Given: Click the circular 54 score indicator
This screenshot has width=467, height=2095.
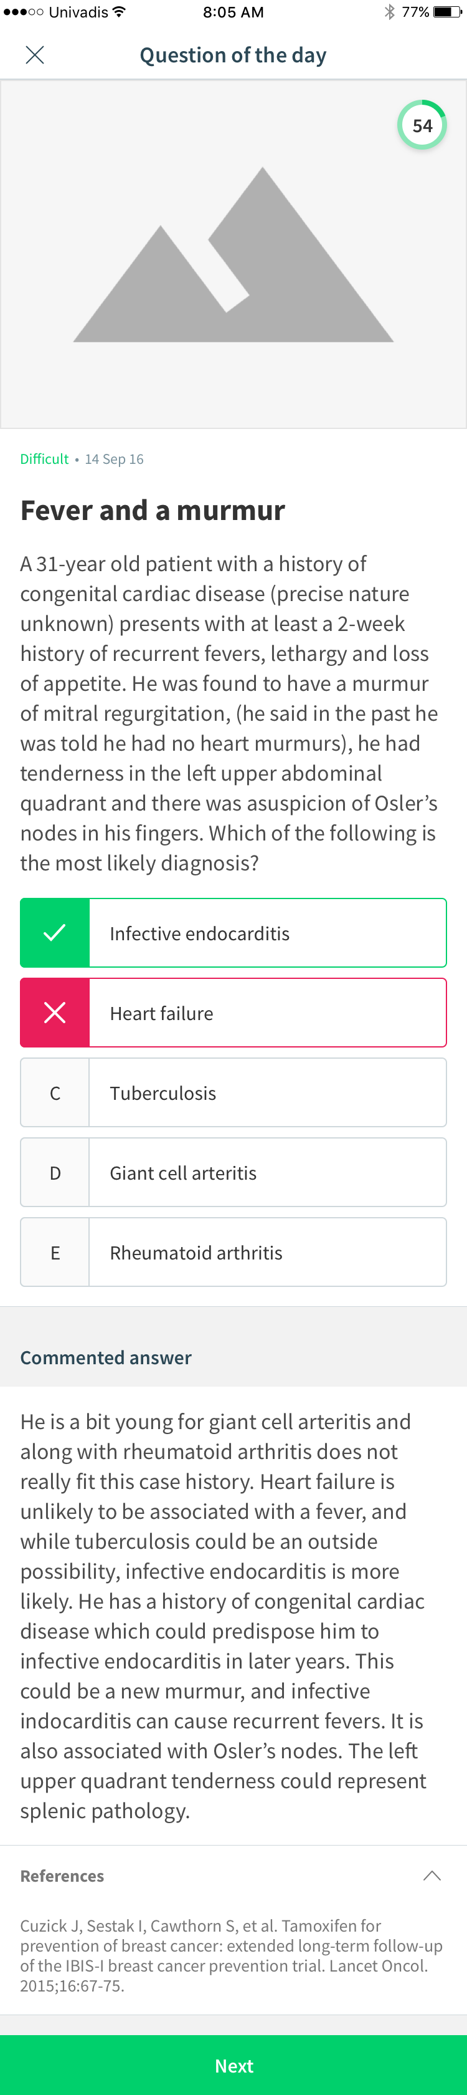Looking at the screenshot, I should 422,125.
